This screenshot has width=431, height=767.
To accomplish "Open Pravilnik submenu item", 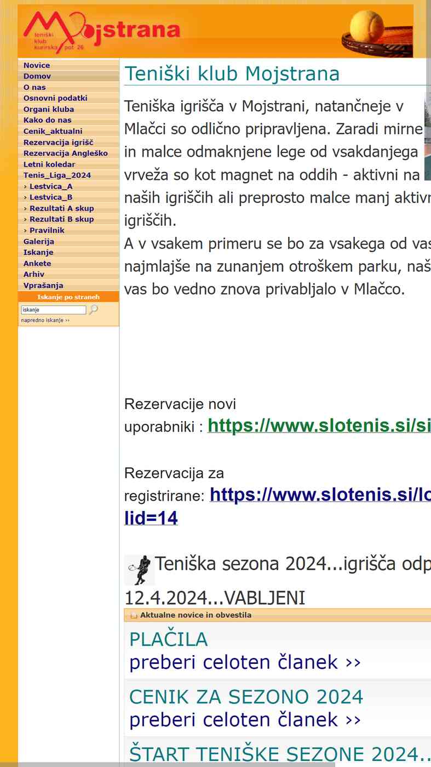I will (68, 230).
